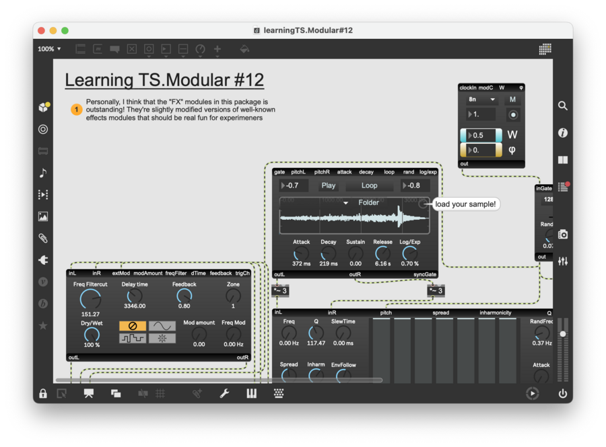Click the Images browser icon in left sidebar
This screenshot has height=447, width=606.
(43, 216)
